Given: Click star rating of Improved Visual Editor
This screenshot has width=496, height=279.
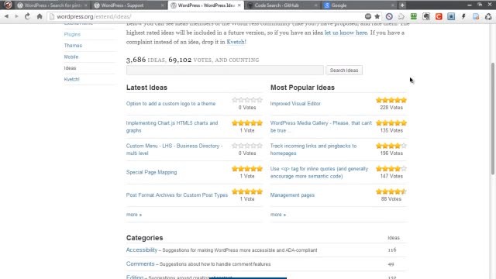Looking at the screenshot, I should click(x=391, y=100).
